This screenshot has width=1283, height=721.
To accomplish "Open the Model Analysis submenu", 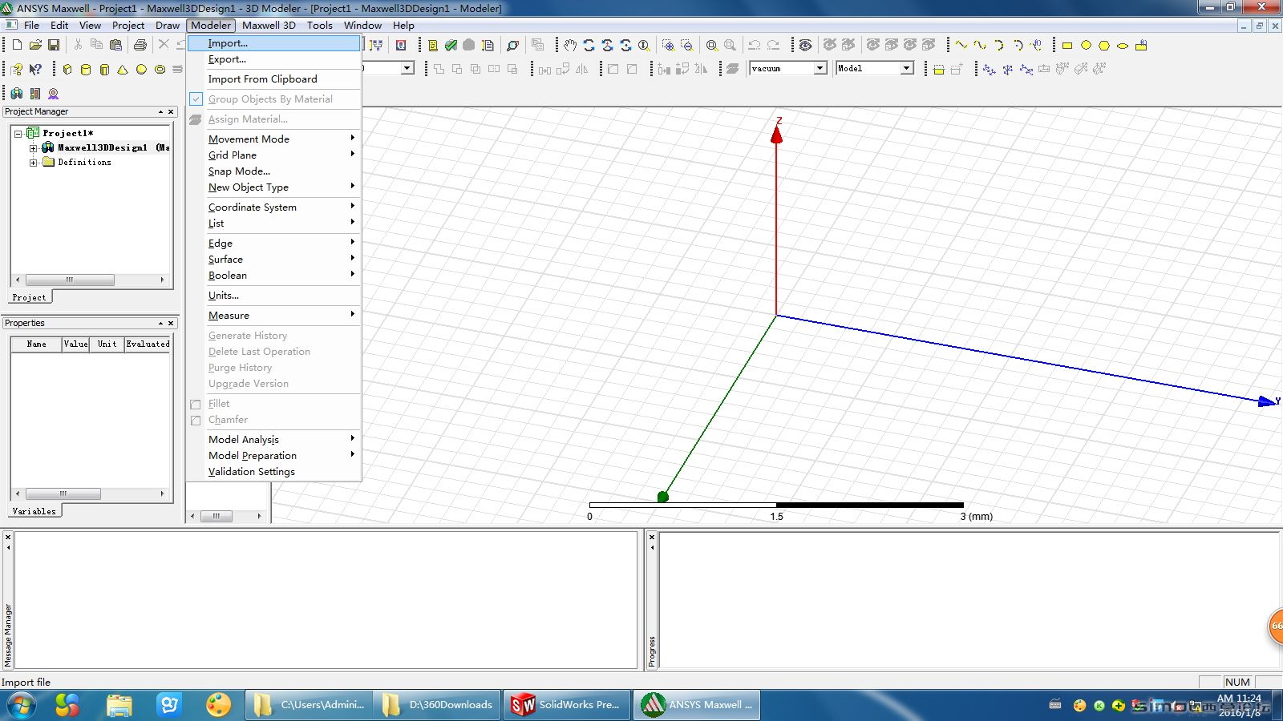I will 274,439.
